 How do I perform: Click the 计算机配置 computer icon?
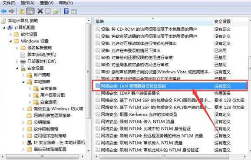10,28
